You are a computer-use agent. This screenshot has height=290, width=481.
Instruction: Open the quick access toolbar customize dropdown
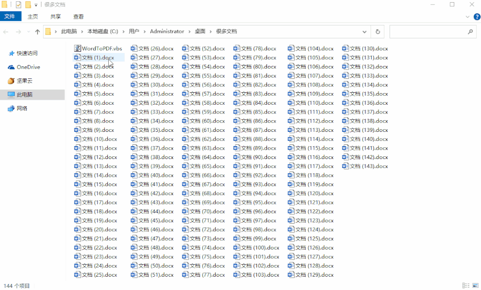(x=36, y=5)
